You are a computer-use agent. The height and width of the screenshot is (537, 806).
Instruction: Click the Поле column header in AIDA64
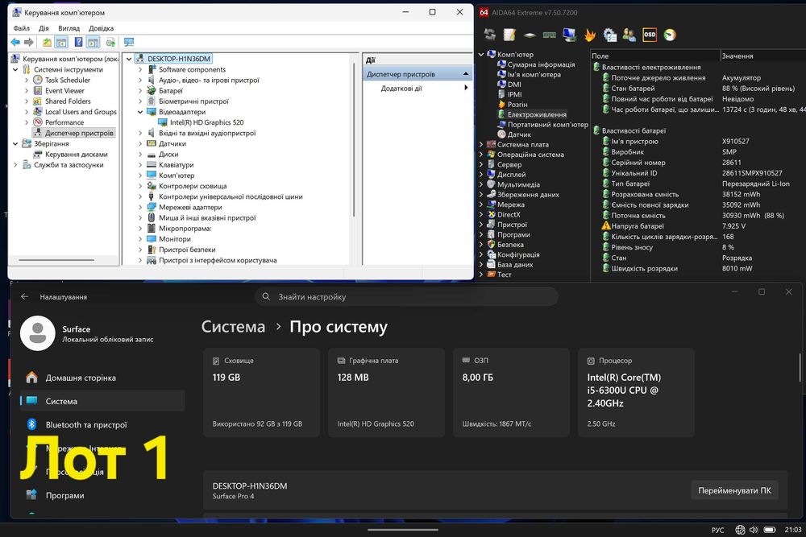[x=654, y=56]
